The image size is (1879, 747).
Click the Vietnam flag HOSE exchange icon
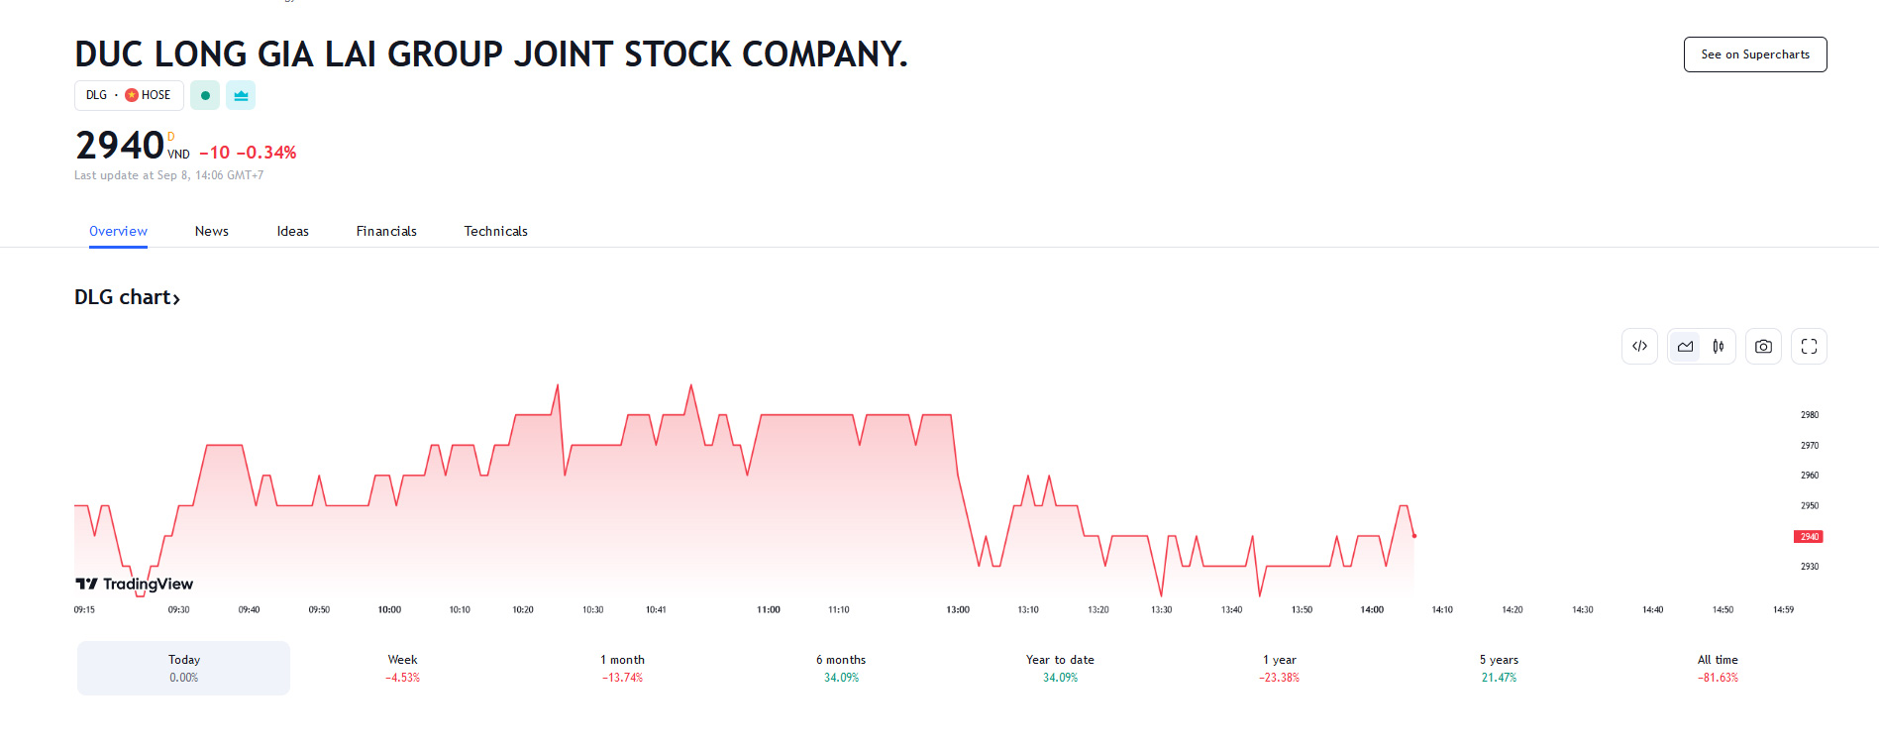tap(132, 95)
